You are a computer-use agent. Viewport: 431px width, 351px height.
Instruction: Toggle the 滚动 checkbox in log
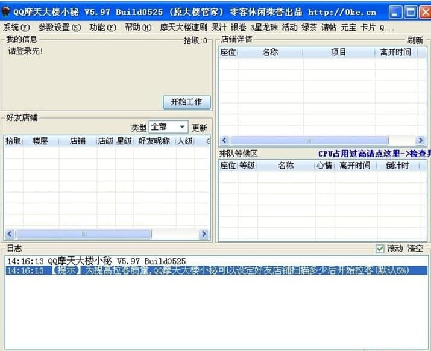(x=380, y=249)
